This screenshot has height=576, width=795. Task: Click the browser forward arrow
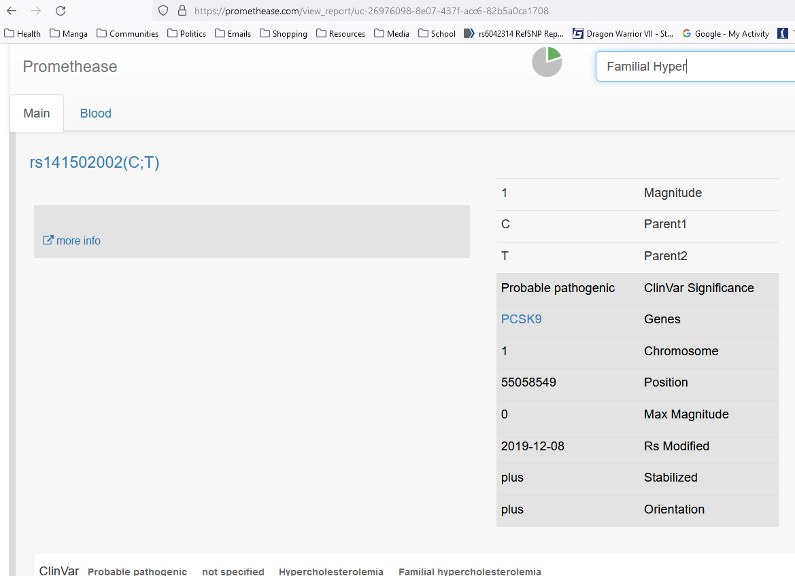(36, 11)
